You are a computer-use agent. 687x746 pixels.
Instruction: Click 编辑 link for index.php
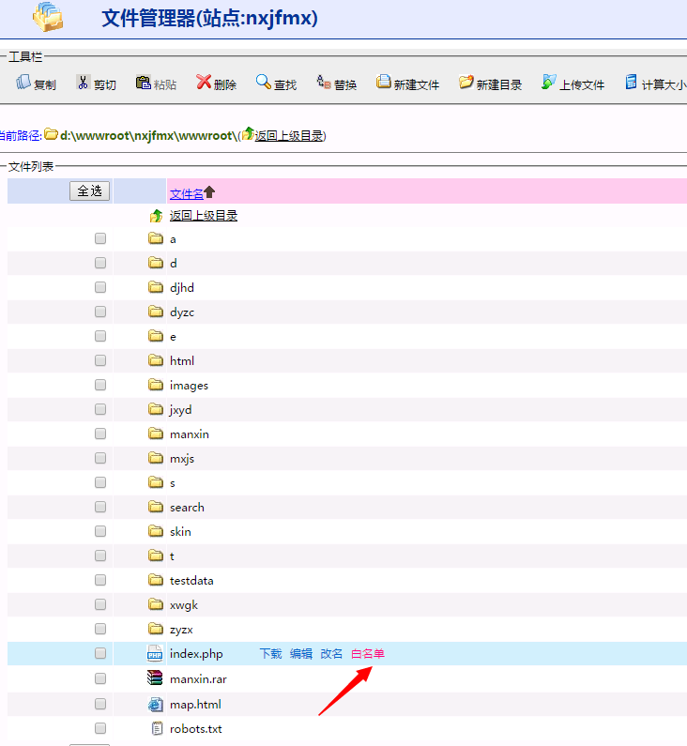coord(300,653)
